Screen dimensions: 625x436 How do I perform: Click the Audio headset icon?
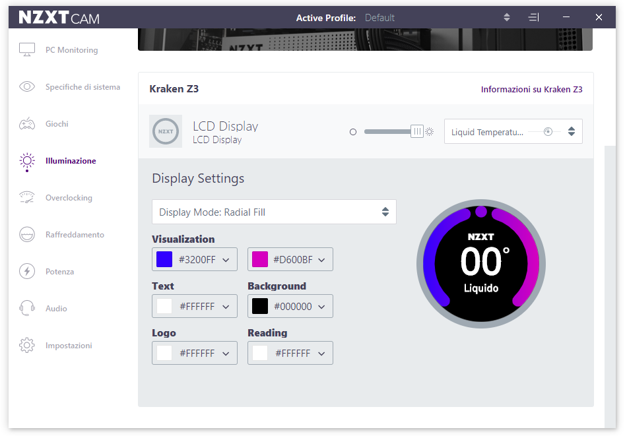pyautogui.click(x=27, y=309)
